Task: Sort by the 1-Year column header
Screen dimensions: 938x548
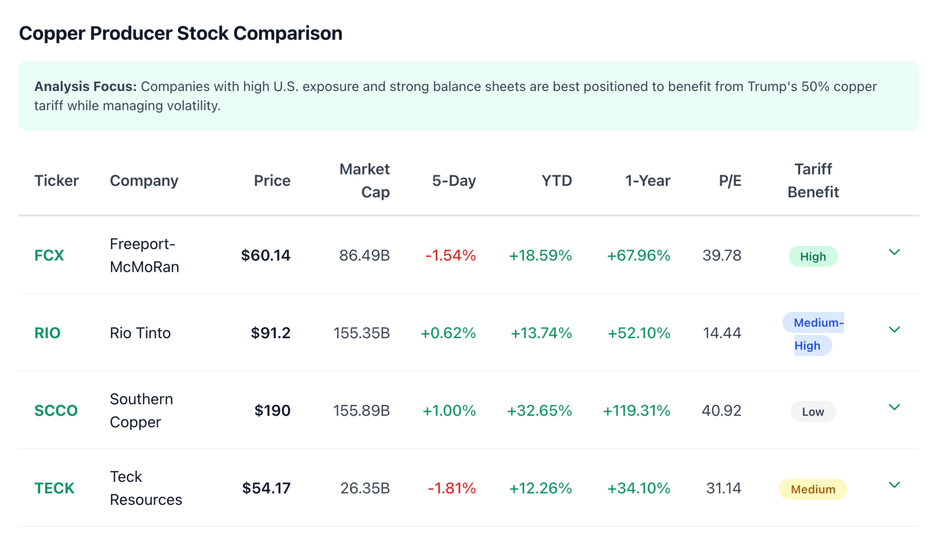Action: (647, 181)
